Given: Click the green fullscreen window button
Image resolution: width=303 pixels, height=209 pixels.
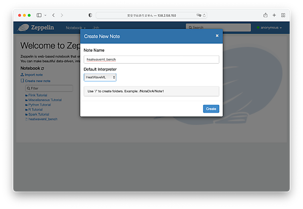Looking at the screenshot, I should [x=29, y=15].
